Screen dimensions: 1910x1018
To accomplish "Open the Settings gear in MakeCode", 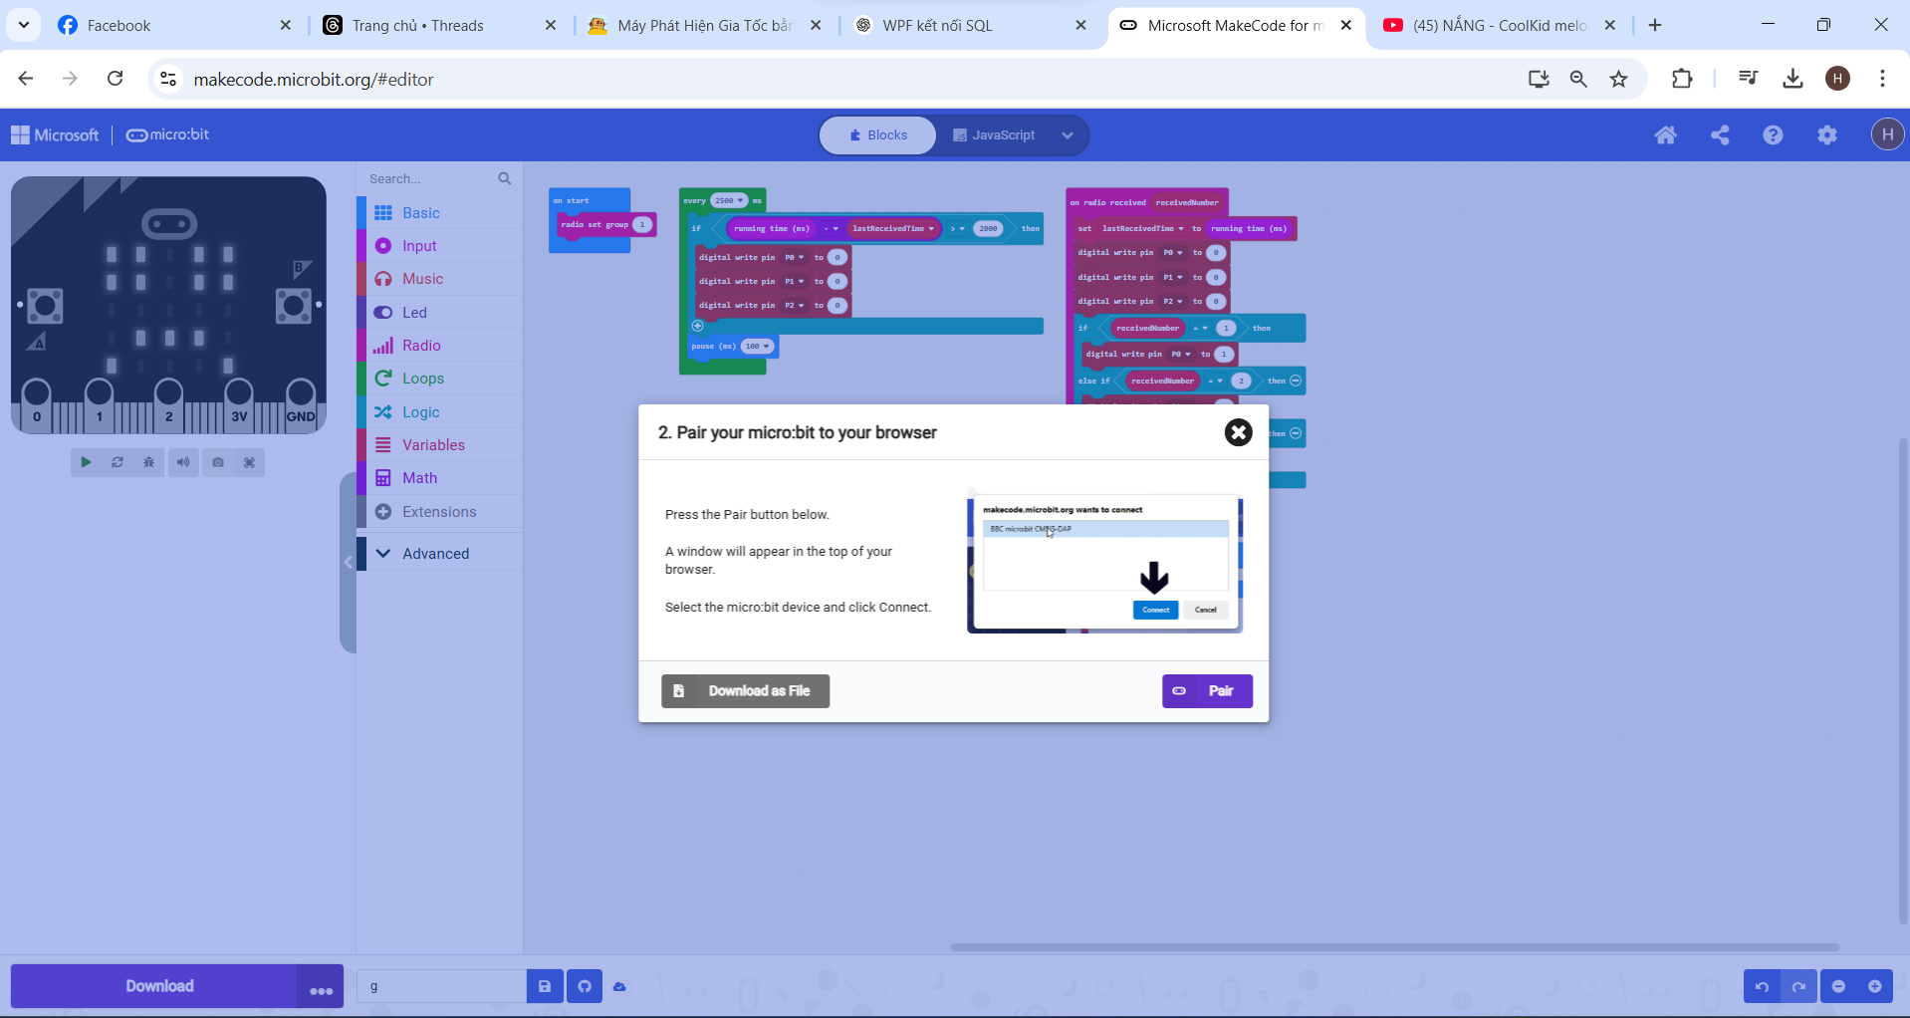I will coord(1827,135).
